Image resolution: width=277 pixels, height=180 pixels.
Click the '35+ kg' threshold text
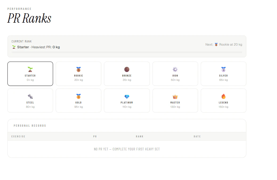[127, 80]
